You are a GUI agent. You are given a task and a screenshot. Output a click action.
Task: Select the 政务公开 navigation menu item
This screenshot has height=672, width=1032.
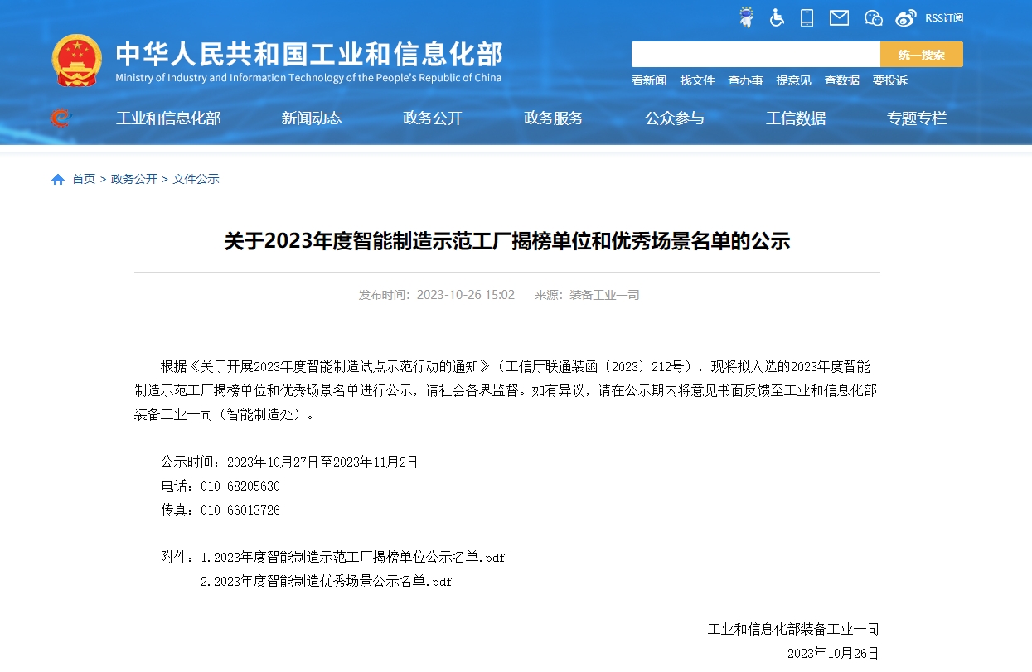tap(432, 118)
